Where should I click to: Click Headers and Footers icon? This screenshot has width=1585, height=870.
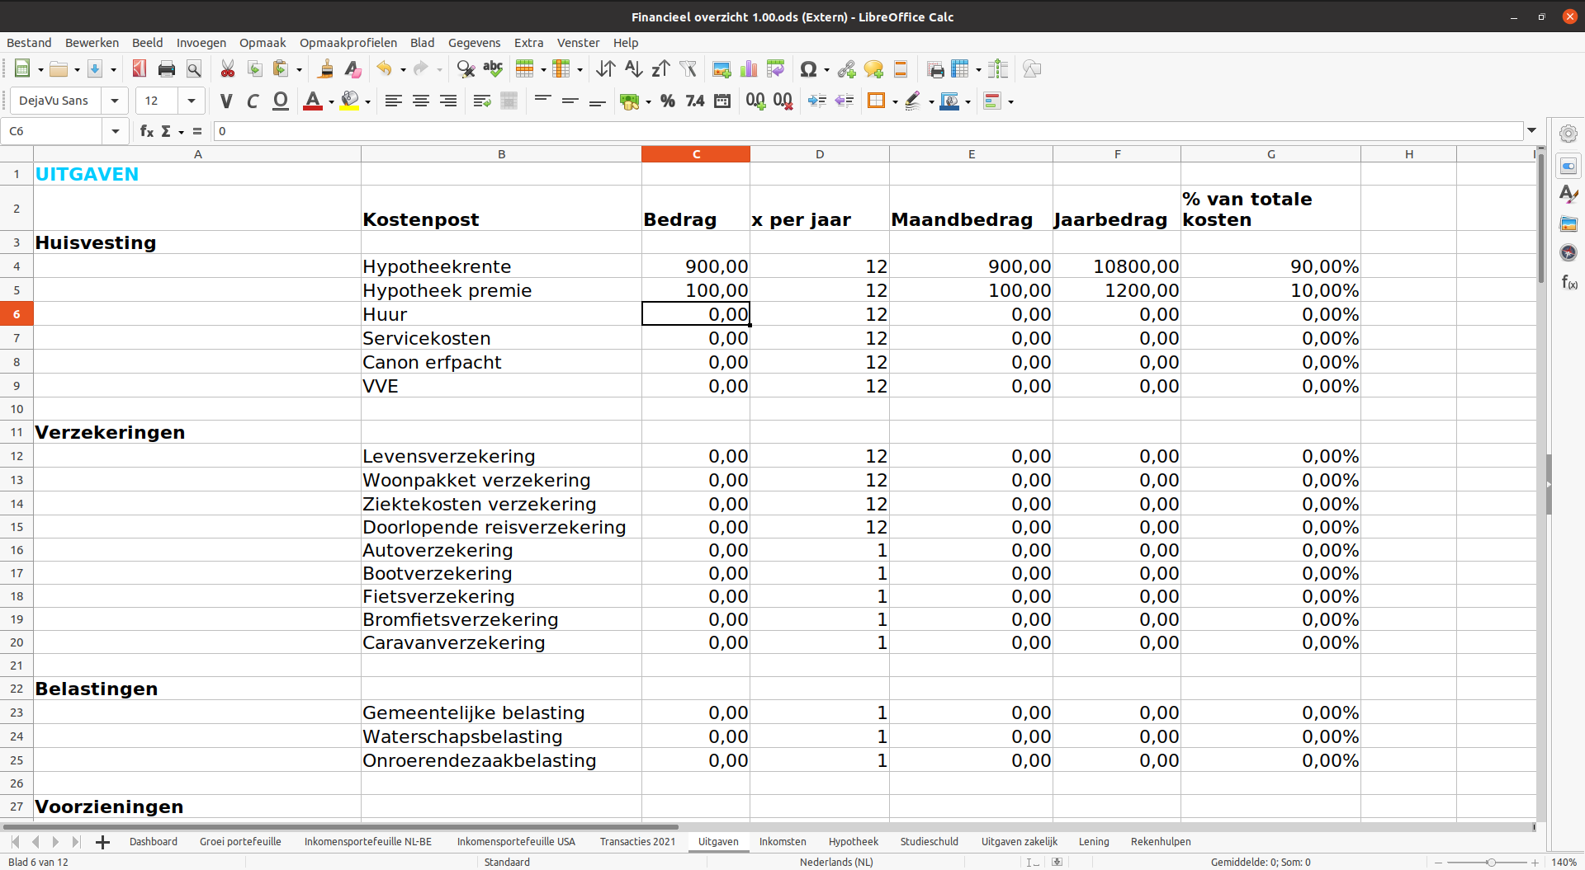[x=901, y=69]
